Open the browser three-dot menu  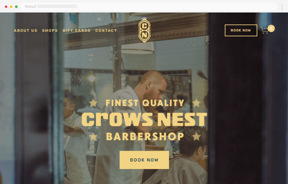(x=282, y=7)
